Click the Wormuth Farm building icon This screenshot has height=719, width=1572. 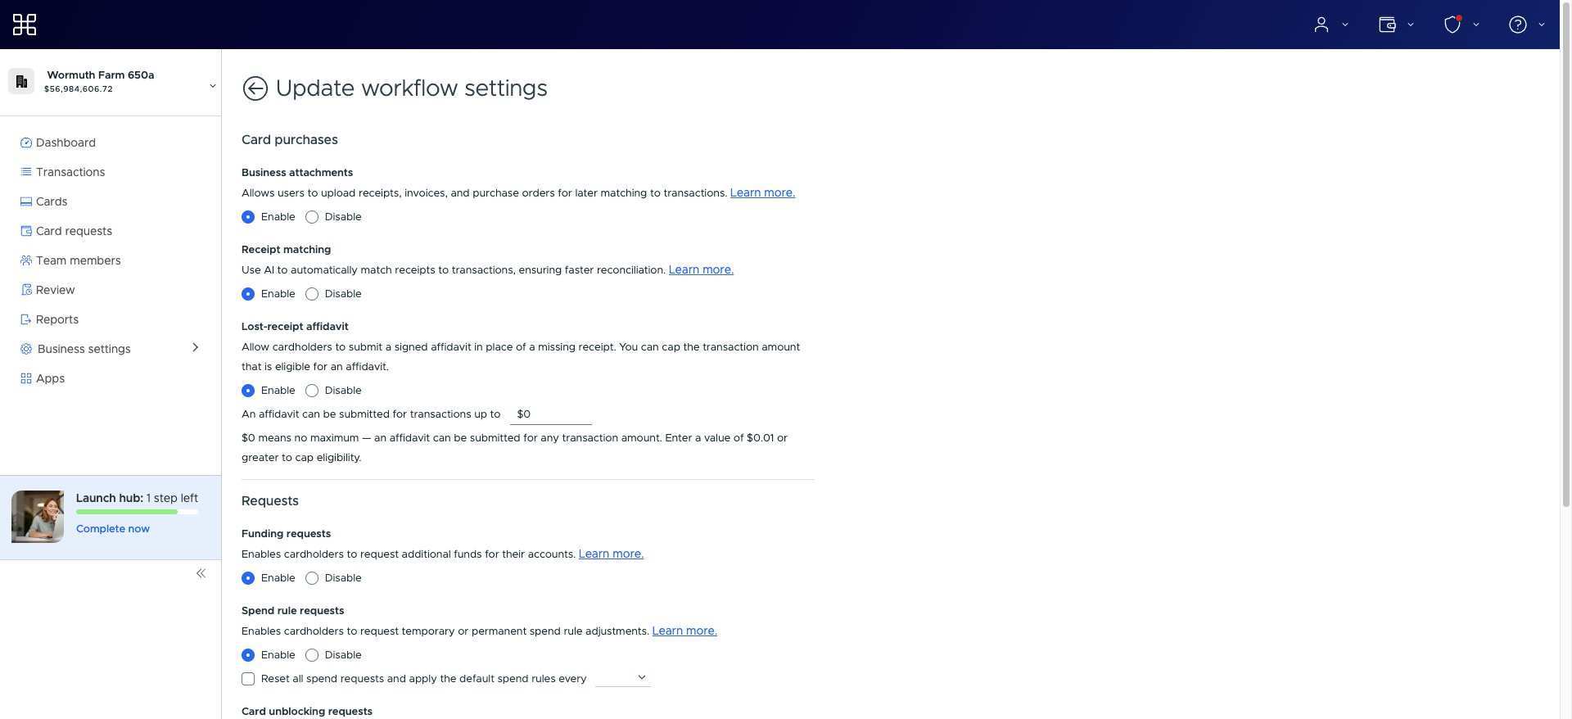pyautogui.click(x=21, y=81)
